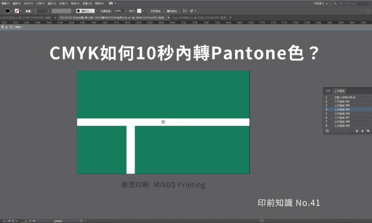Click the rearrange all artboards icon in panel
This screenshot has width=372, height=223.
point(327,131)
